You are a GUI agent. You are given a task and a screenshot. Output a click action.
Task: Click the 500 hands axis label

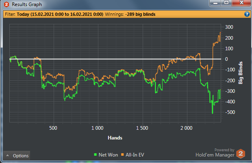[x=53, y=128]
